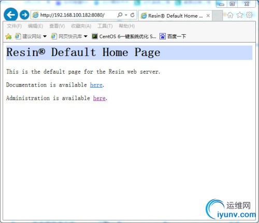Close the browser window

[247, 4]
